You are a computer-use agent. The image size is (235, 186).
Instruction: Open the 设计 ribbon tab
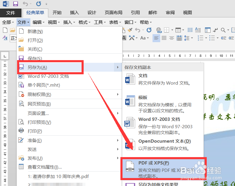tap(92, 13)
